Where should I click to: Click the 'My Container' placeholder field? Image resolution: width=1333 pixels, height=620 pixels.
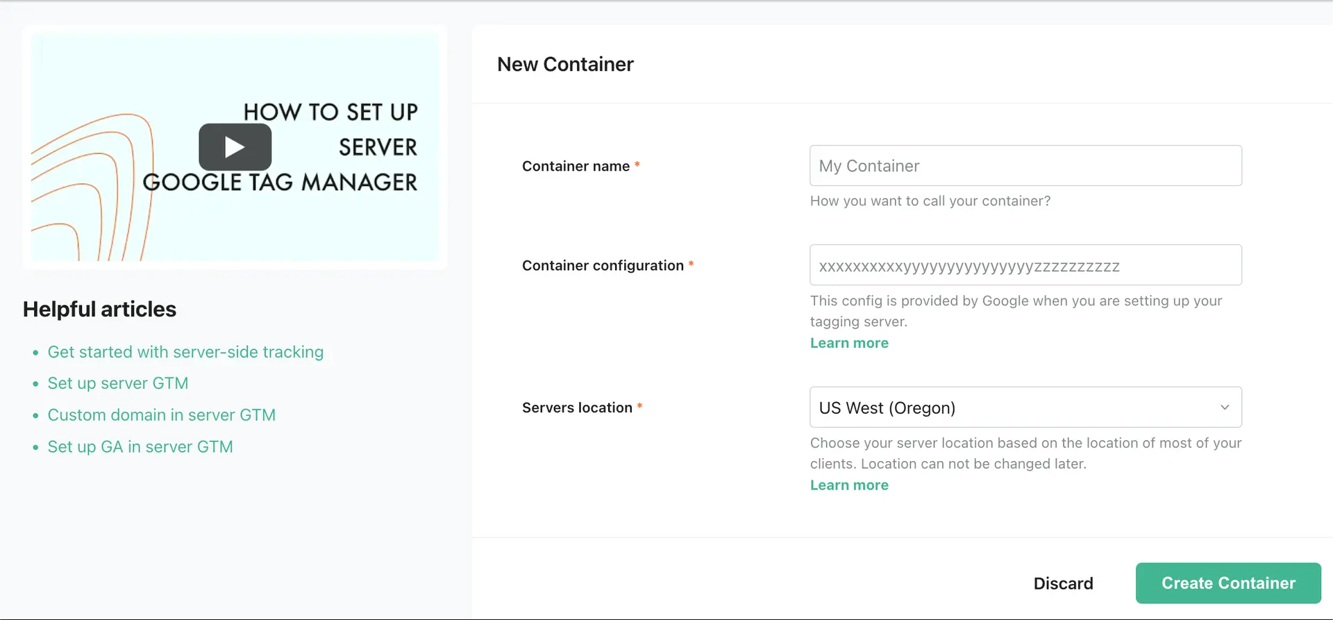point(1025,165)
